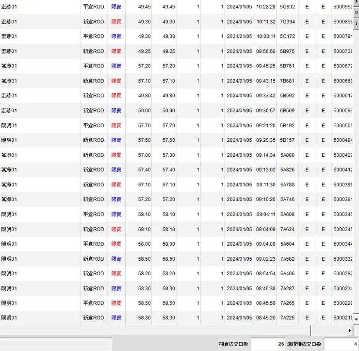Click 陽明01 in the 7A225 row

pyautogui.click(x=9, y=318)
